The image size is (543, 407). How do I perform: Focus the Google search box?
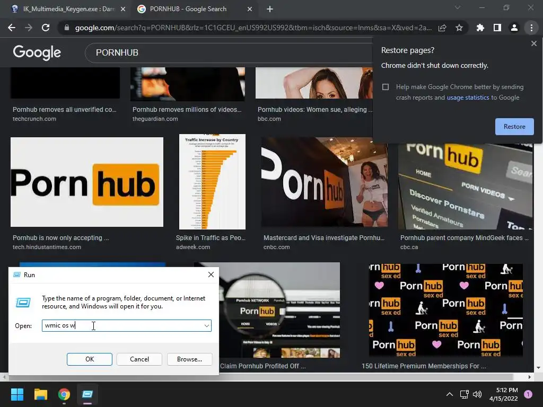229,52
